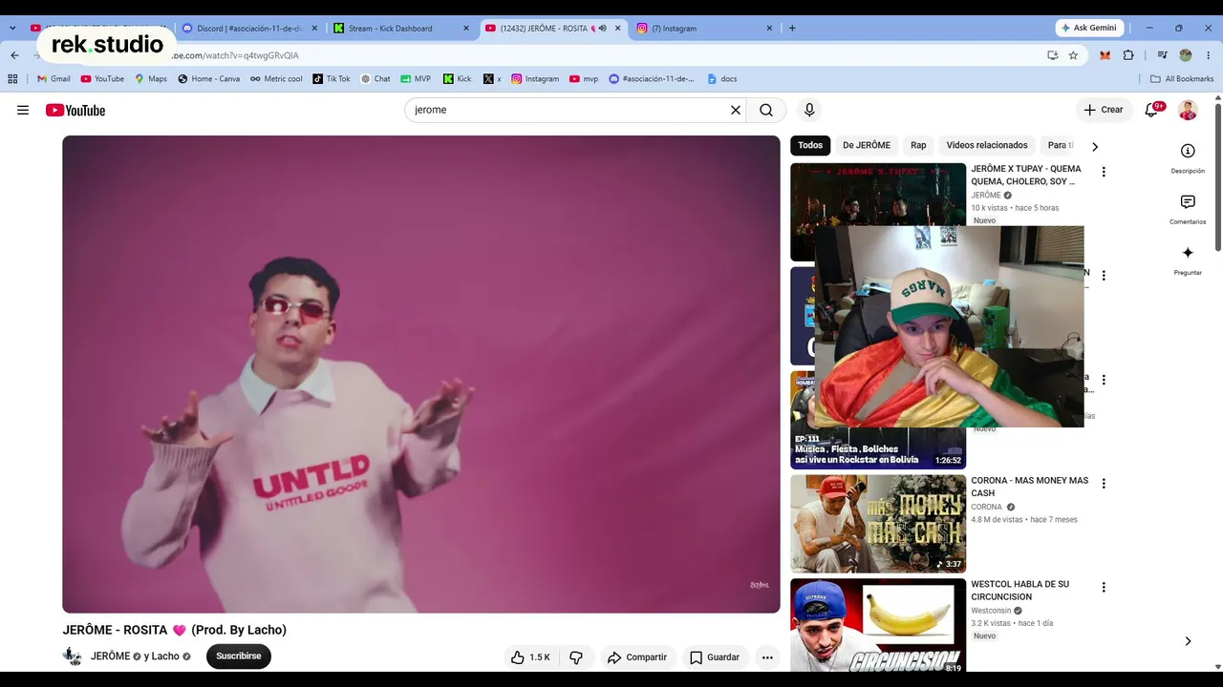This screenshot has width=1223, height=687.
Task: Open options for WESTCOL HABLA video
Action: 1104,587
